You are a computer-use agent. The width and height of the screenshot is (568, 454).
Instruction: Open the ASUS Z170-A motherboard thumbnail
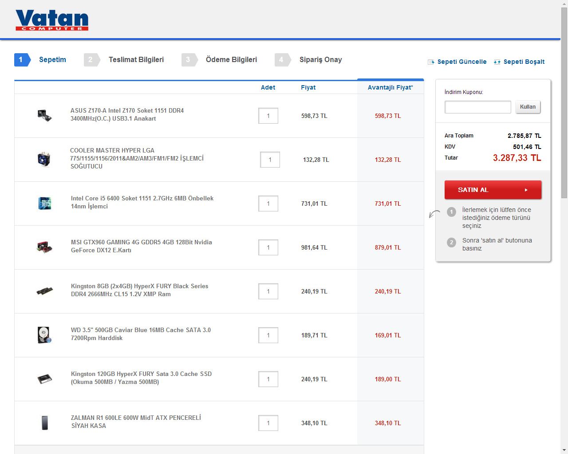click(44, 115)
